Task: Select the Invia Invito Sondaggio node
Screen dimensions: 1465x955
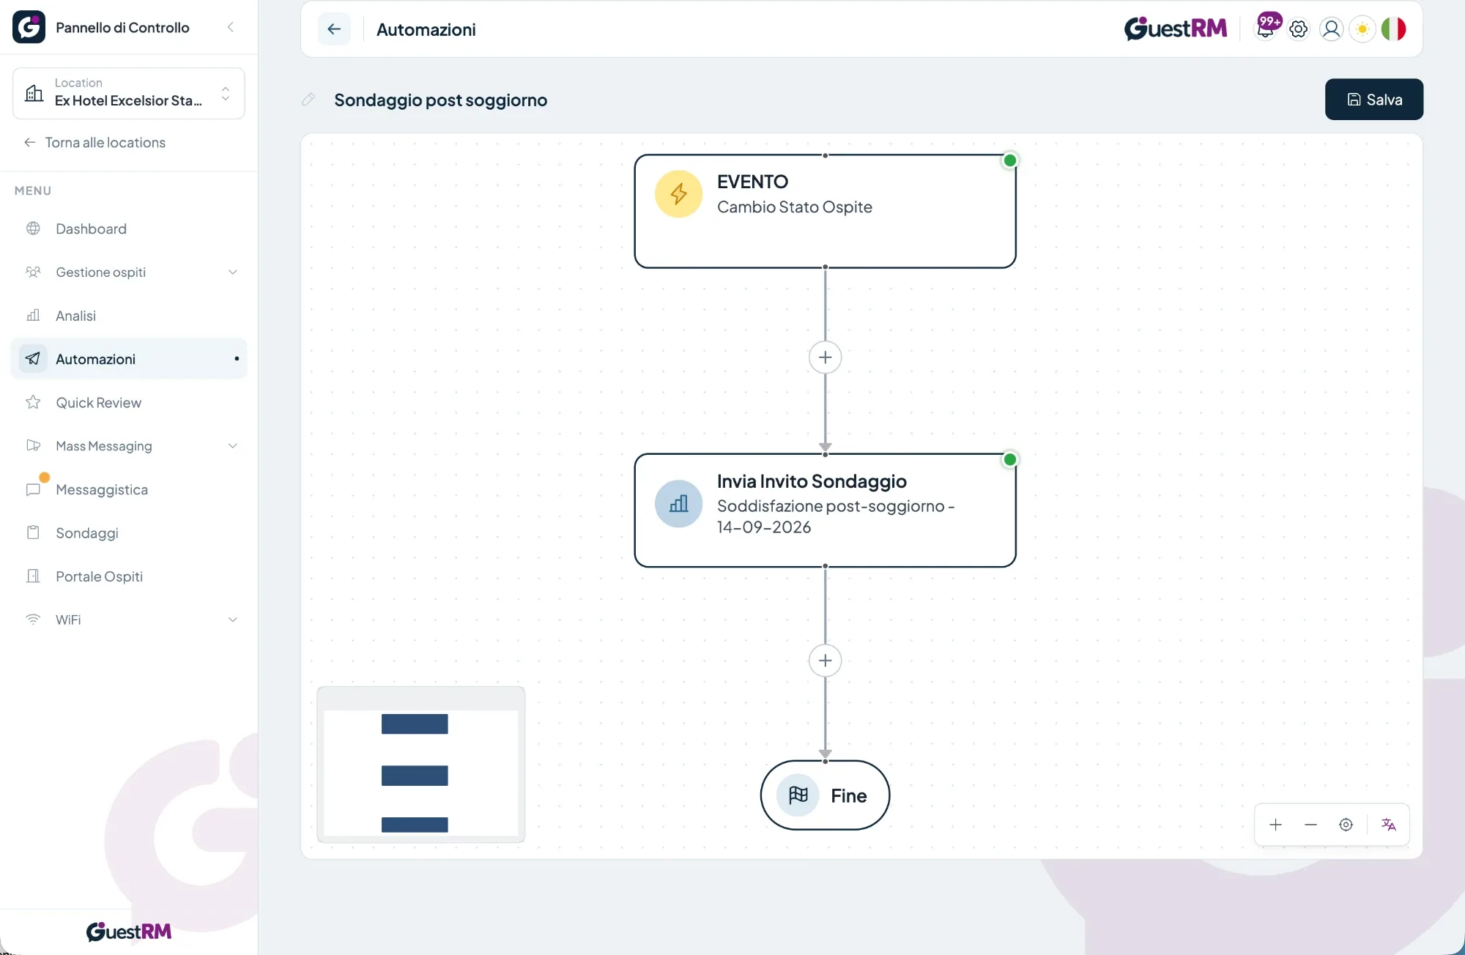Action: coord(825,510)
